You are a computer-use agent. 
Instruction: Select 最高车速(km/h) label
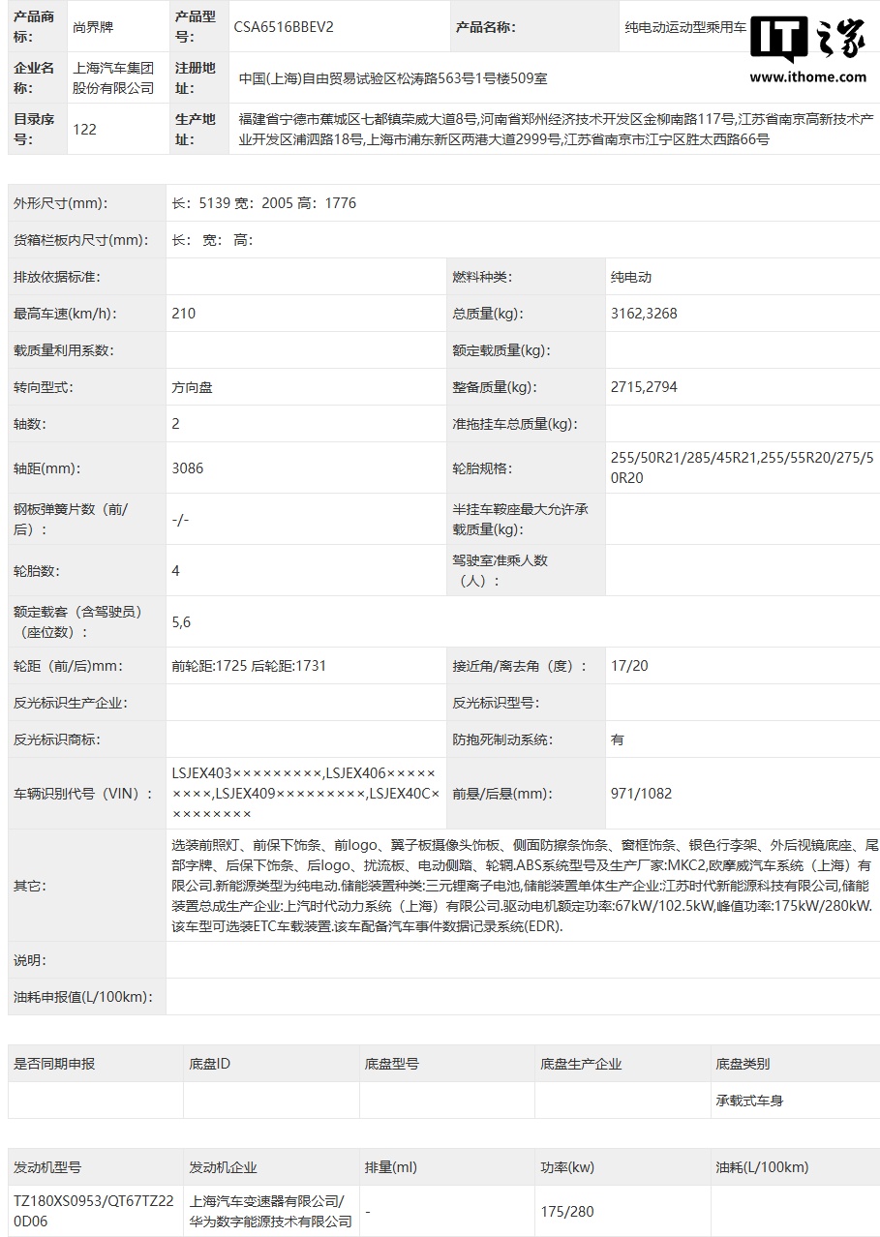(x=64, y=314)
